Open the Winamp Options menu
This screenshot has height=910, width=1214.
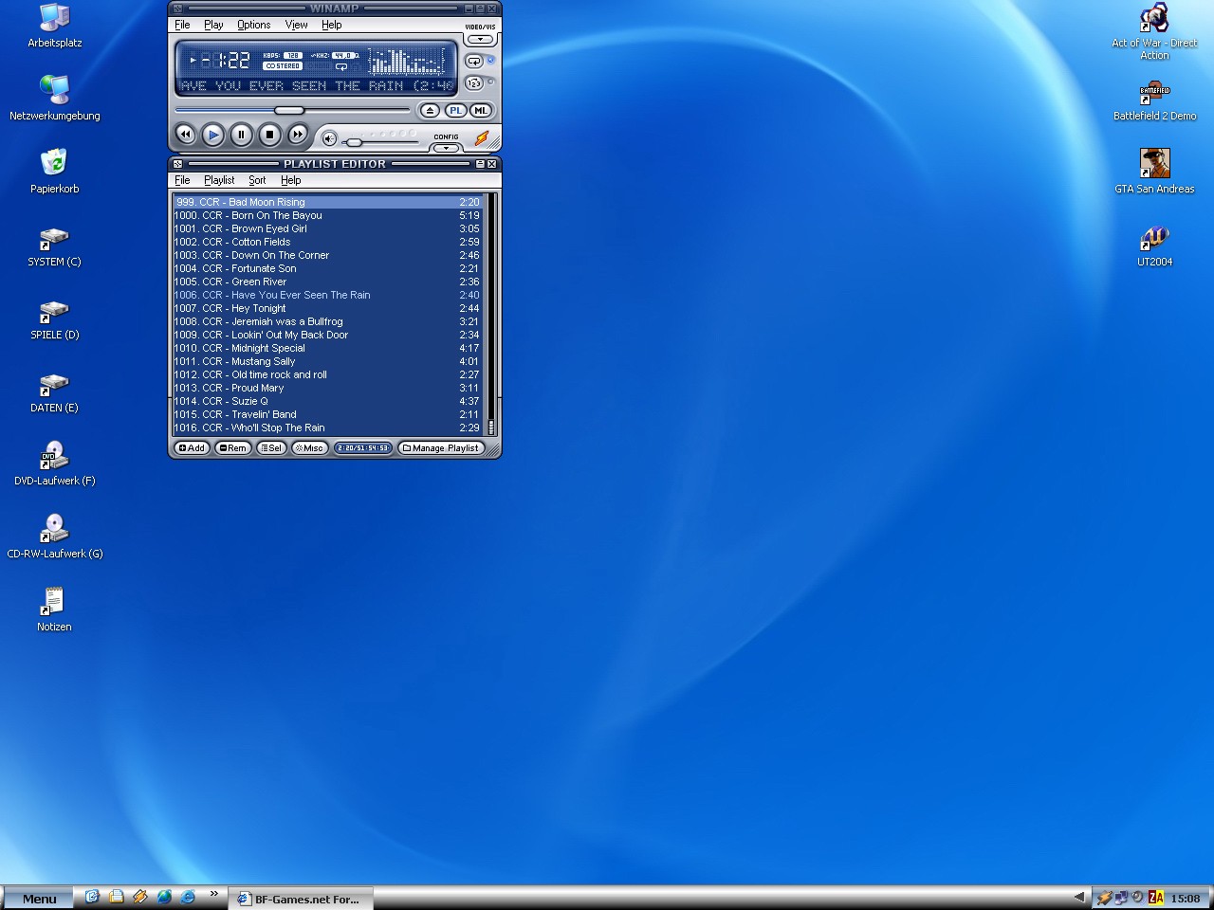pyautogui.click(x=253, y=25)
